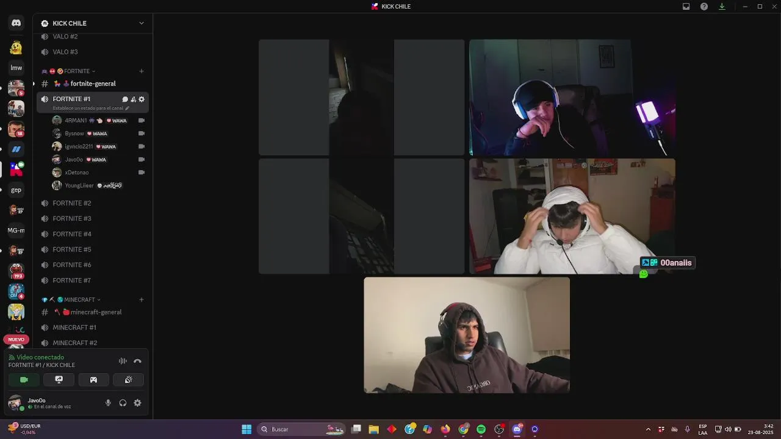Join MINECRAFT #1 voice channel

tap(92, 327)
